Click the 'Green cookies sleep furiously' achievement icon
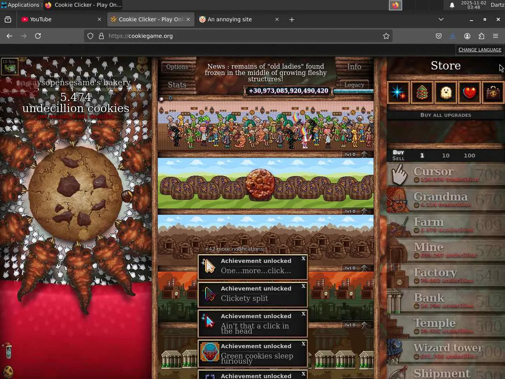The height and width of the screenshot is (379, 505). pyautogui.click(x=209, y=352)
